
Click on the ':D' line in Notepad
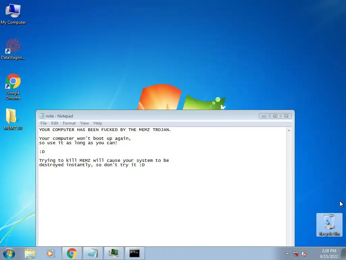click(42, 152)
